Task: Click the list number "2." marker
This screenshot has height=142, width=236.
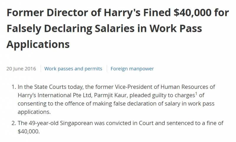Action: pyautogui.click(x=13, y=123)
